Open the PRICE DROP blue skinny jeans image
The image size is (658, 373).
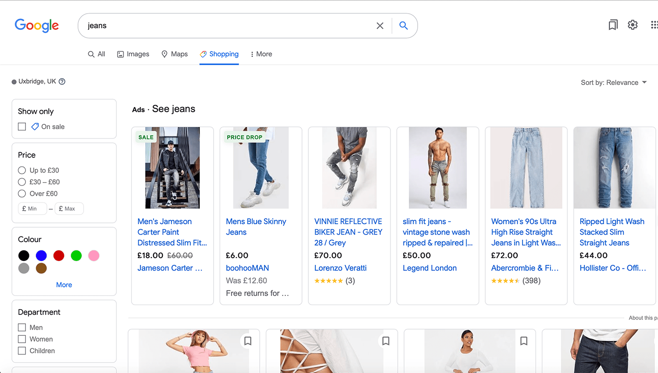[x=261, y=168]
